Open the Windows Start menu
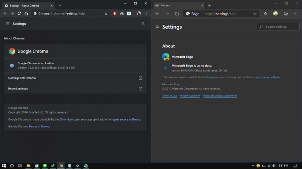This screenshot has height=169, width=302. (x=4, y=166)
